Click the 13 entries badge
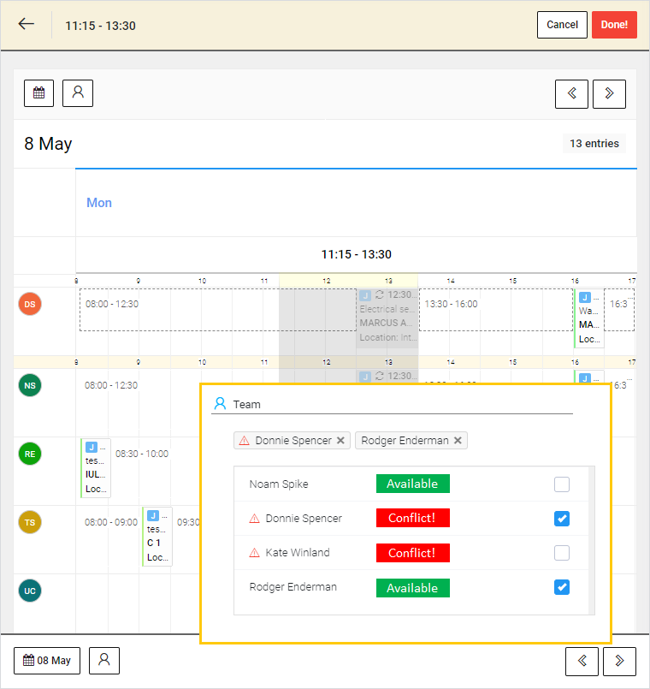Screen dimensions: 650x689 [x=594, y=144]
